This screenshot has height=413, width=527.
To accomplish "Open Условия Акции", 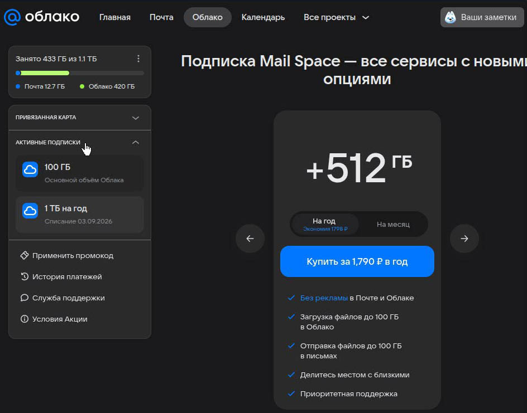I will [x=54, y=319].
